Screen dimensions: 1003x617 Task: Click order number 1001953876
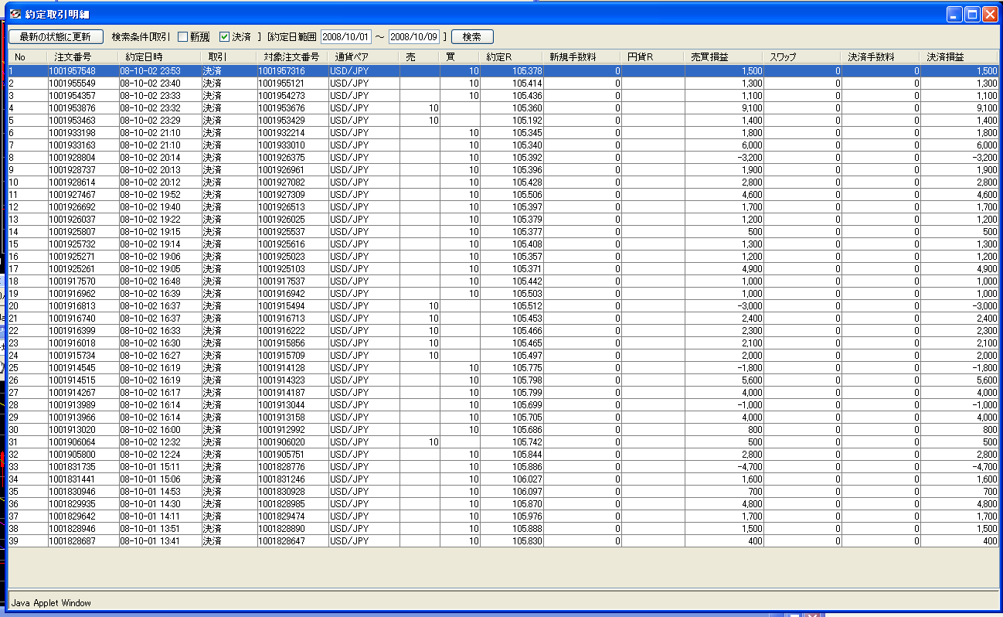click(83, 108)
